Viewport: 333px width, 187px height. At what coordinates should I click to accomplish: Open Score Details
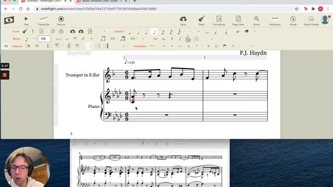tap(311, 21)
